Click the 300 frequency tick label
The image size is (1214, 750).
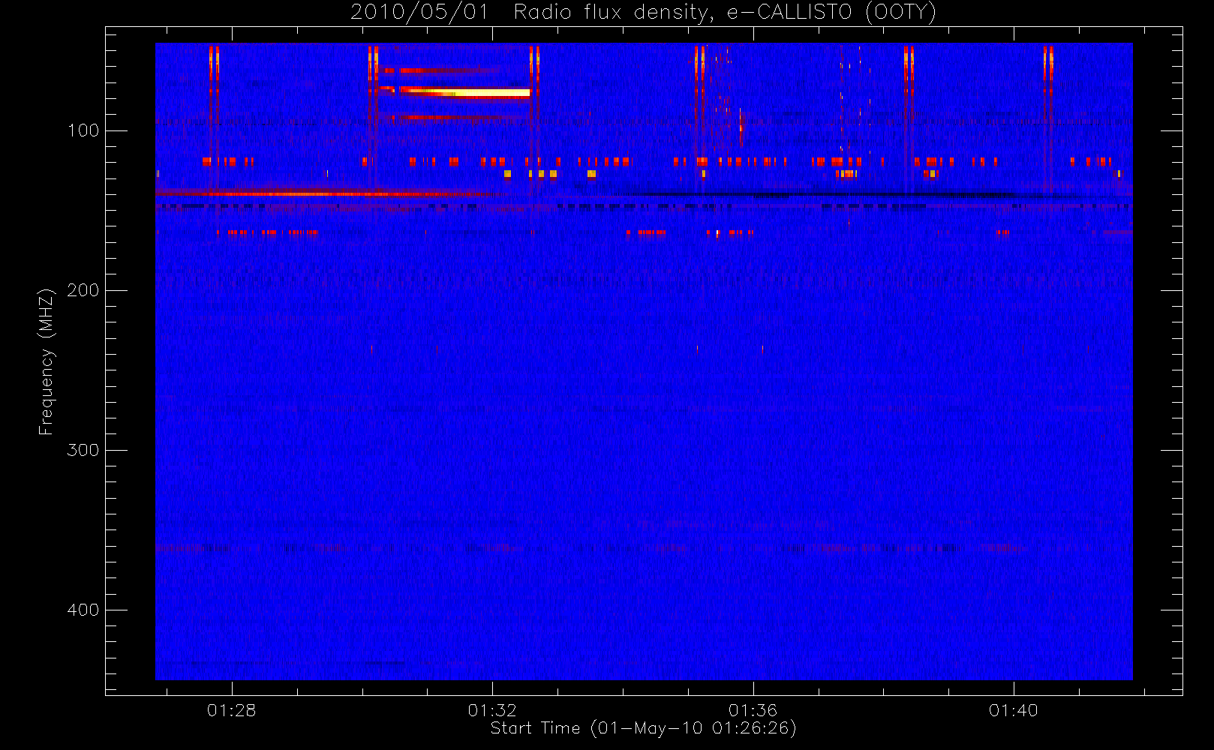pyautogui.click(x=83, y=450)
